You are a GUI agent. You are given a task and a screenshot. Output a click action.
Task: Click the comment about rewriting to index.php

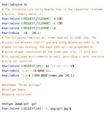[x=49, y=38]
